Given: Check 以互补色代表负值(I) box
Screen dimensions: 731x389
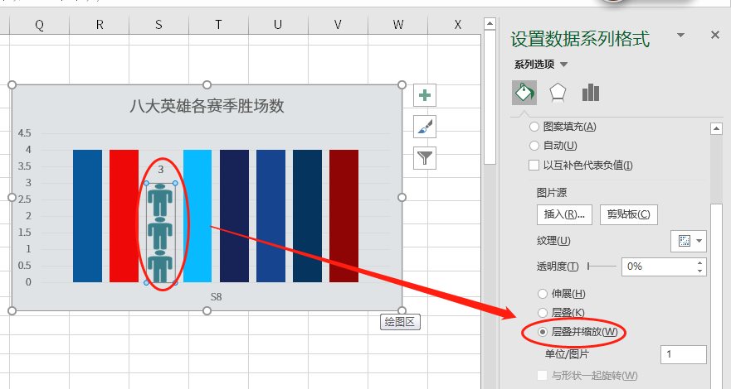Looking at the screenshot, I should [534, 165].
